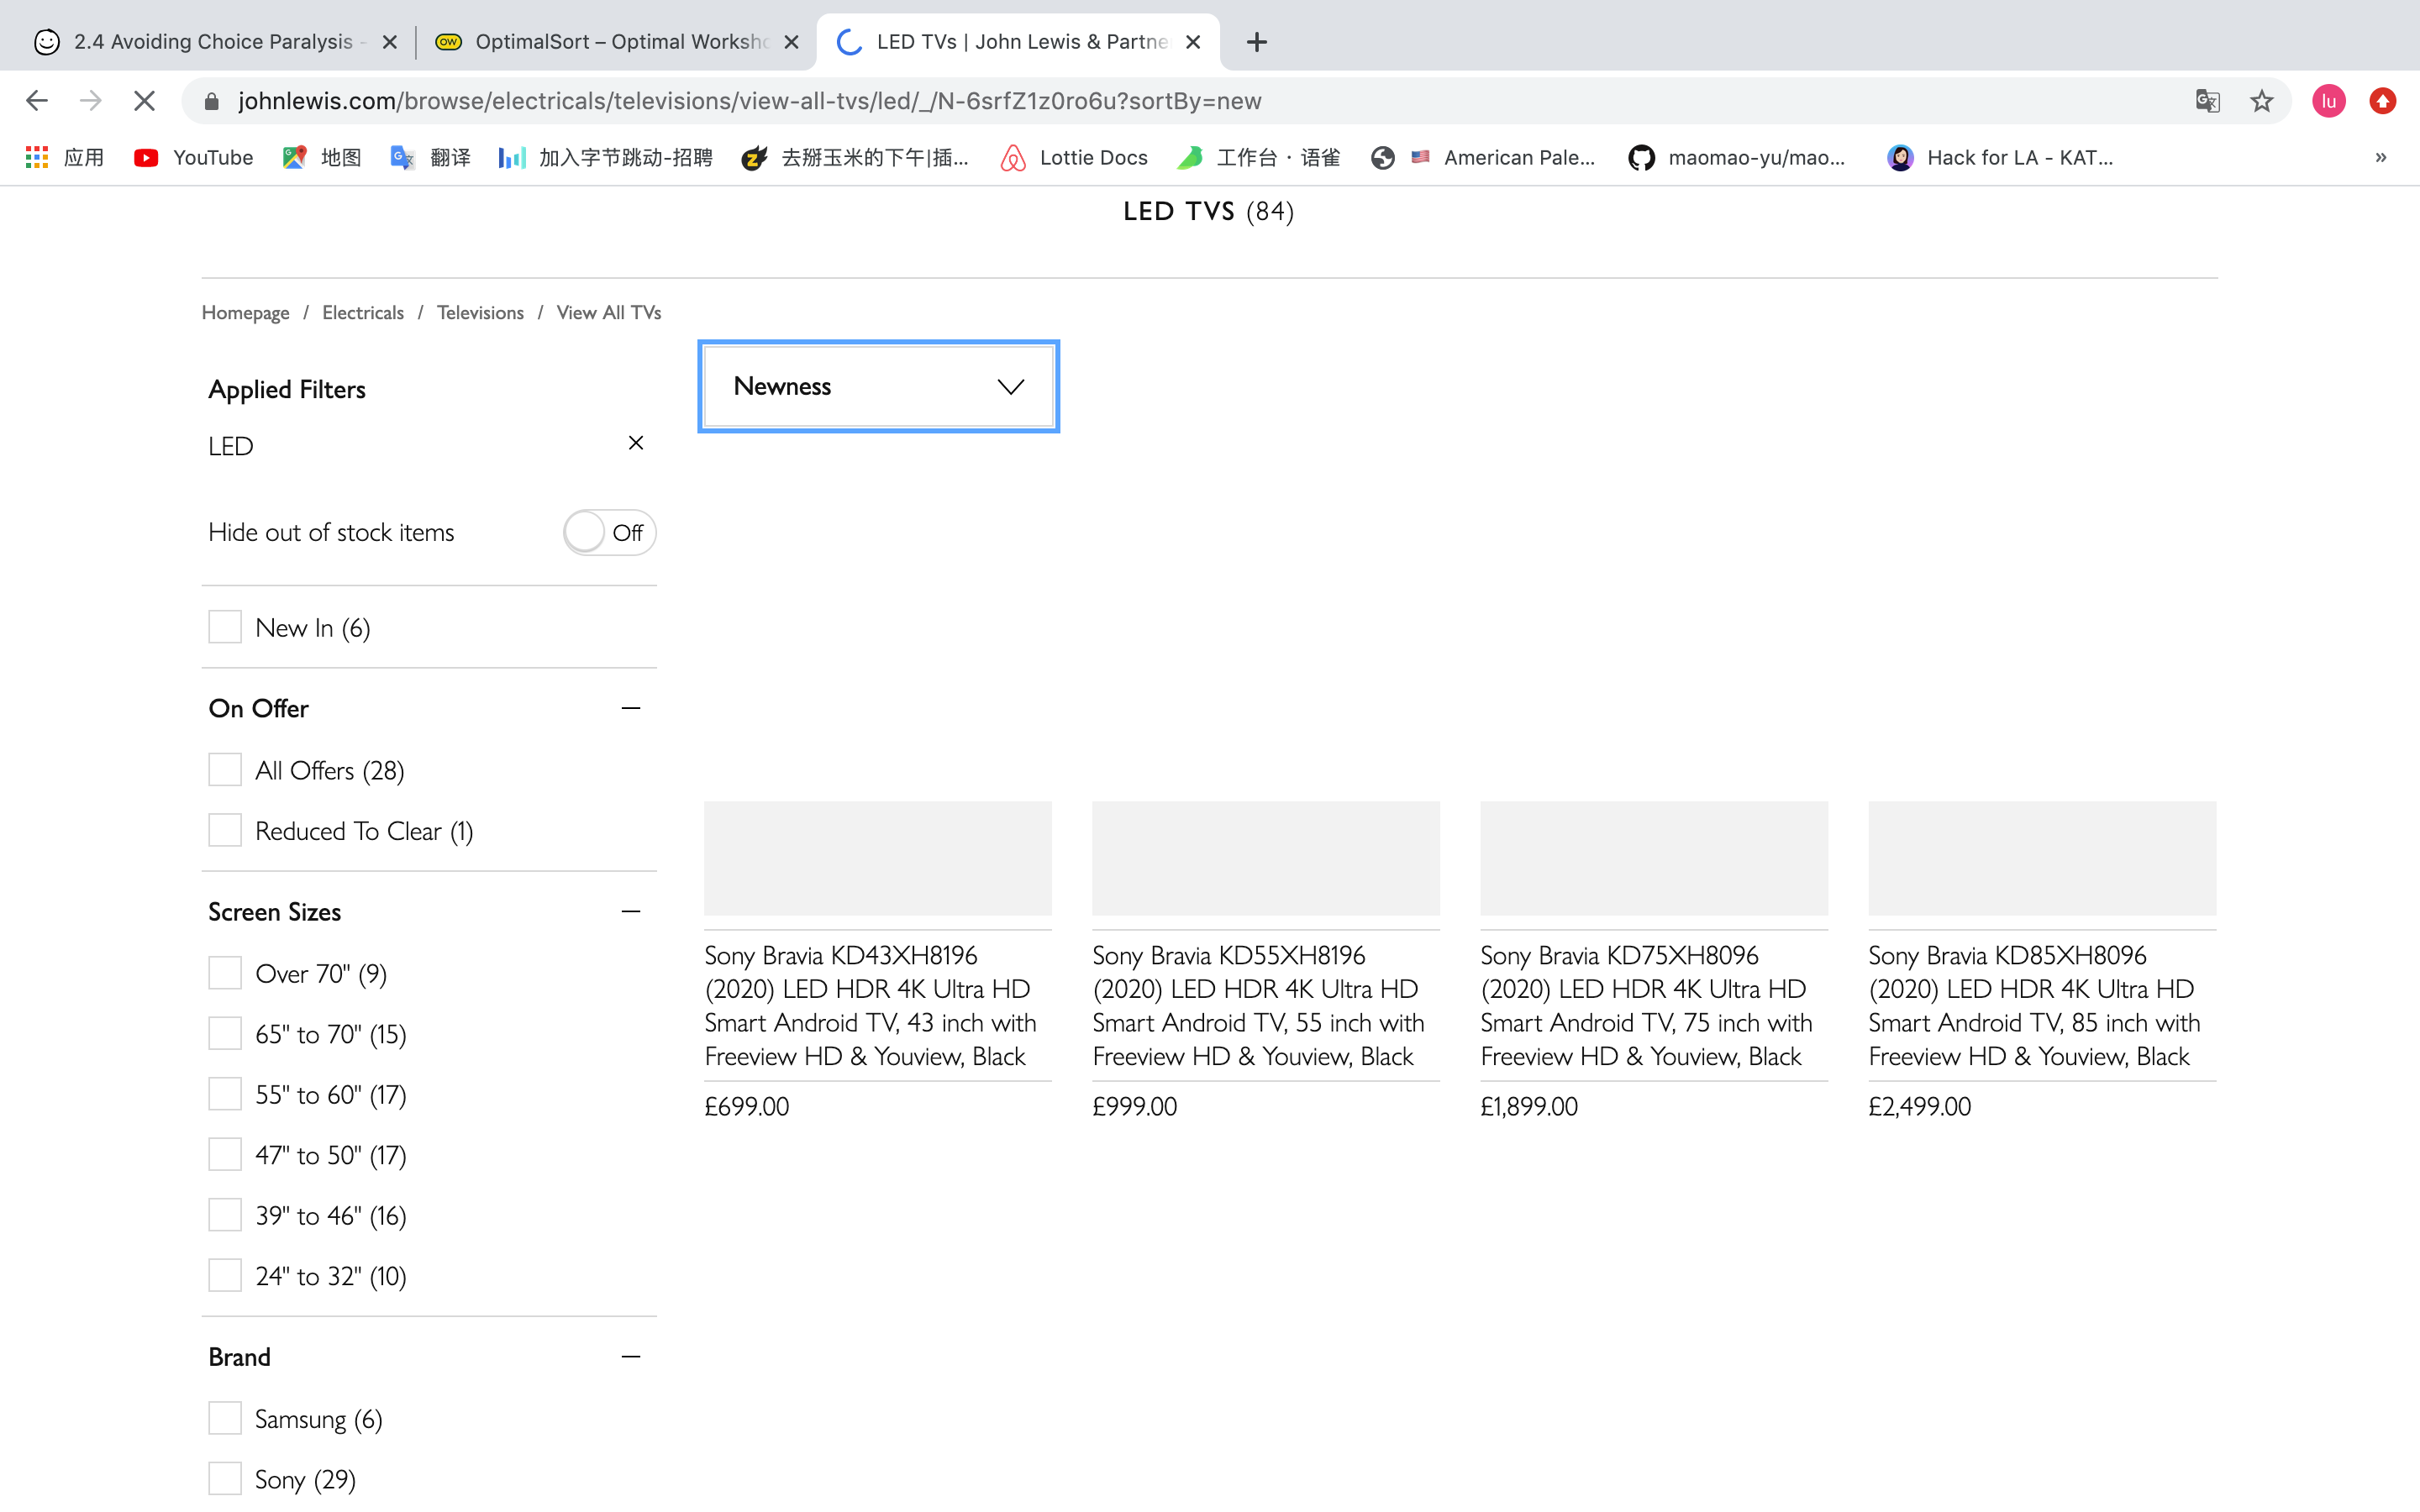Collapse the Screen Sizes filter section
Image resolution: width=2420 pixels, height=1512 pixels.
click(x=631, y=911)
